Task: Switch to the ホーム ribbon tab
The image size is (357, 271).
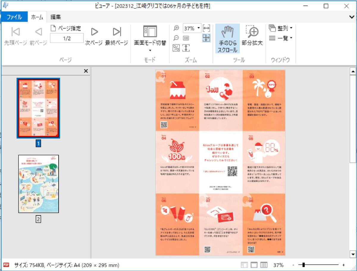Action: (37, 17)
